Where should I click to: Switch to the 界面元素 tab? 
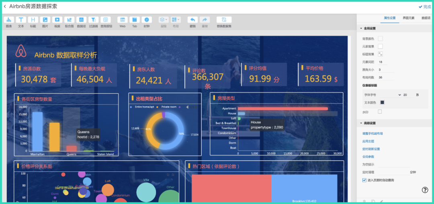[x=409, y=18]
